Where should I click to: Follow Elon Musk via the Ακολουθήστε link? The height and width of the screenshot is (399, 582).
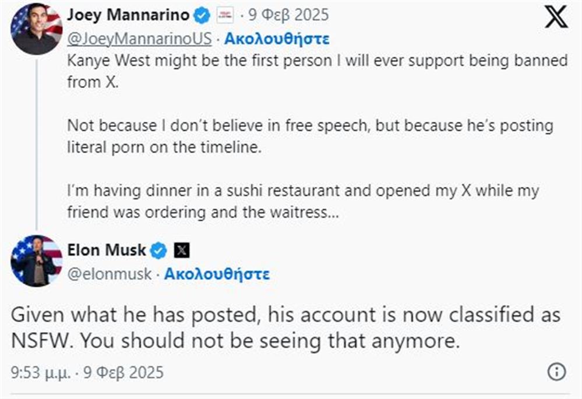coord(217,274)
